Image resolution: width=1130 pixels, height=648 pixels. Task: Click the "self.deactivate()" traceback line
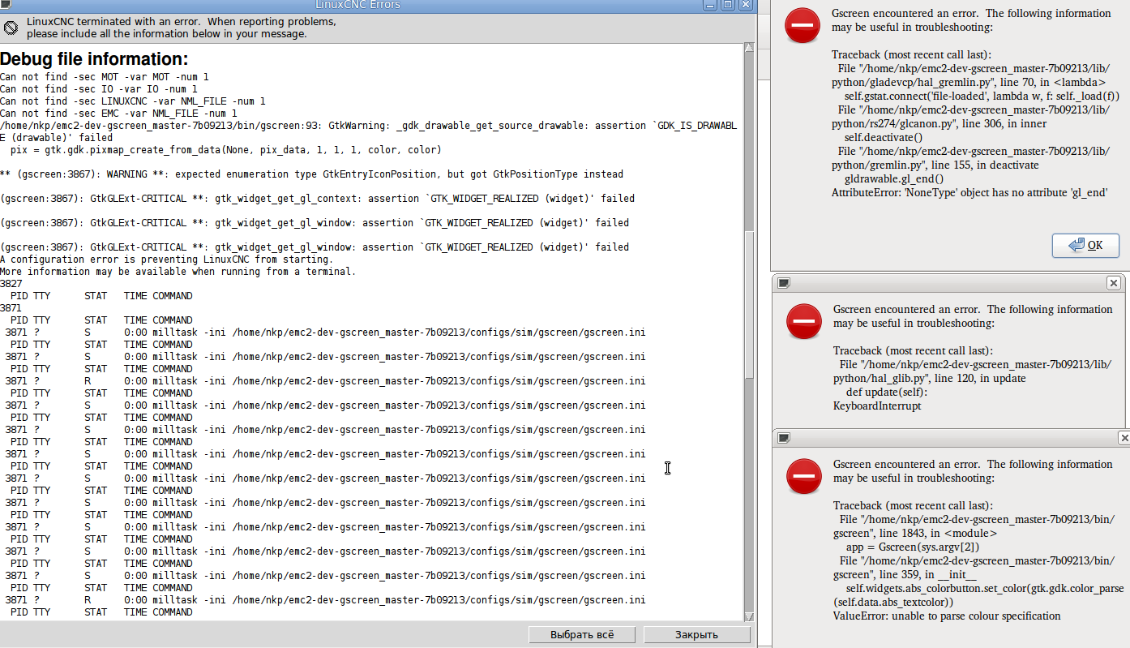click(885, 138)
